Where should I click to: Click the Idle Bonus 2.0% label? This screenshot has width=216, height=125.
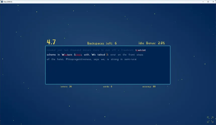(151, 43)
